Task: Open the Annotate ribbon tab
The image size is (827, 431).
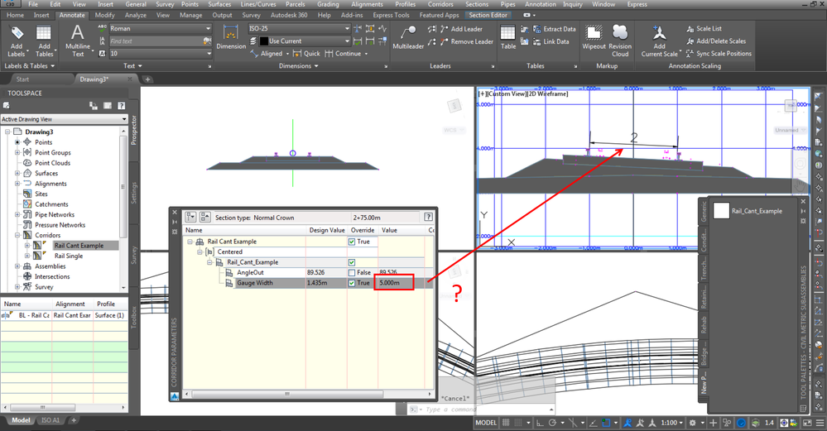Action: pos(72,15)
